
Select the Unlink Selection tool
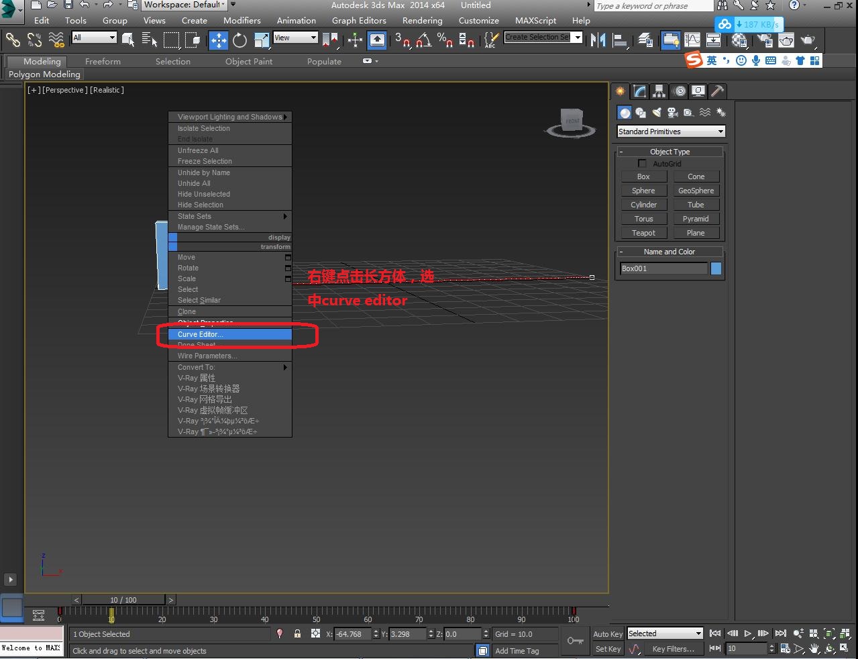[34, 40]
